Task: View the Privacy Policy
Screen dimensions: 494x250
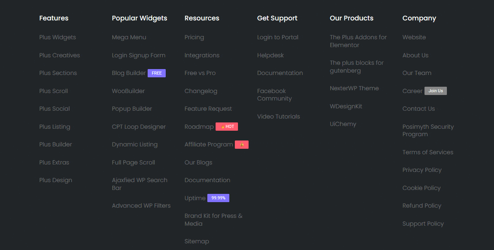Action: [x=422, y=170]
